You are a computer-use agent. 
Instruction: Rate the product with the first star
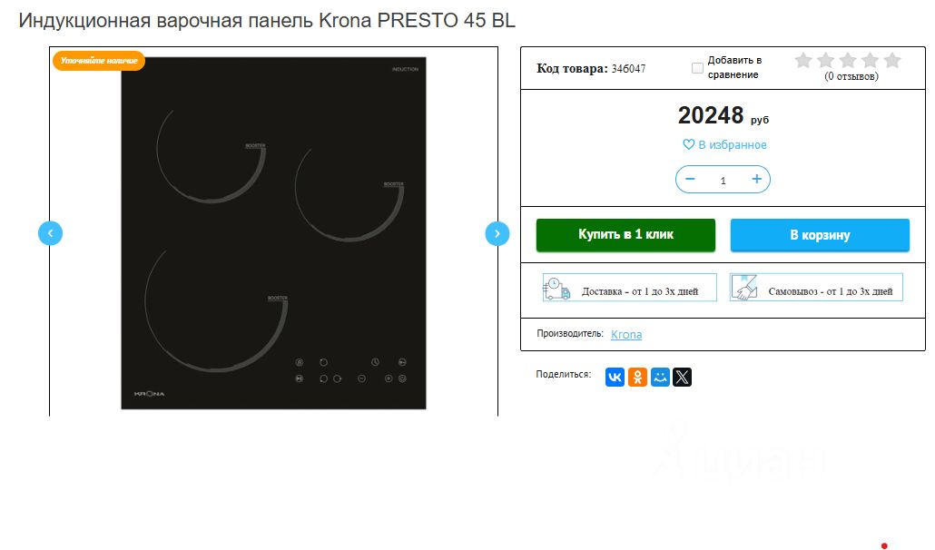pyautogui.click(x=803, y=60)
